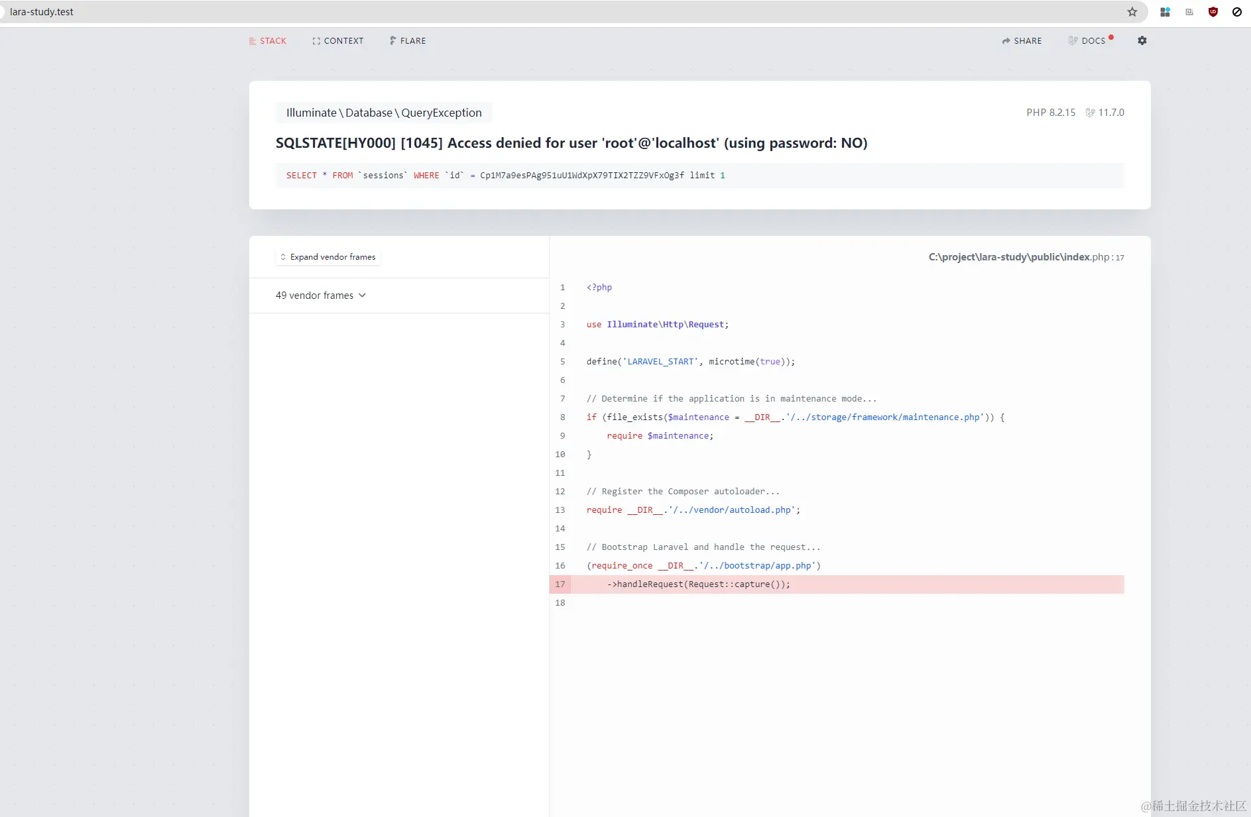
Task: Toggle Expand vendor frames
Action: pos(328,257)
